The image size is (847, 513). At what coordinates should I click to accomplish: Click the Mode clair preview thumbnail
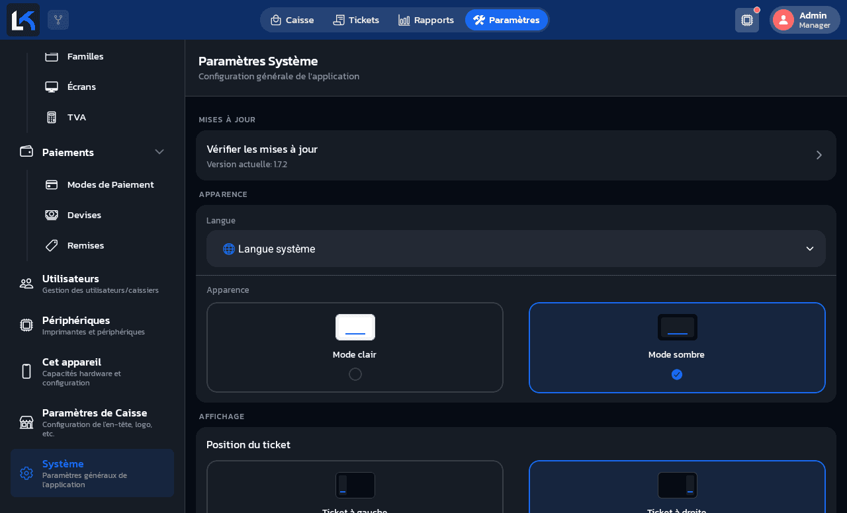coord(355,327)
